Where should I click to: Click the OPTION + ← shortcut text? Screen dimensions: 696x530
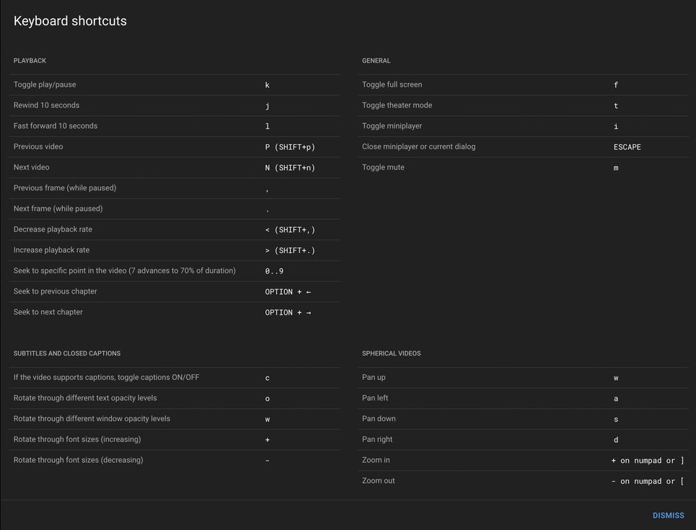point(288,292)
